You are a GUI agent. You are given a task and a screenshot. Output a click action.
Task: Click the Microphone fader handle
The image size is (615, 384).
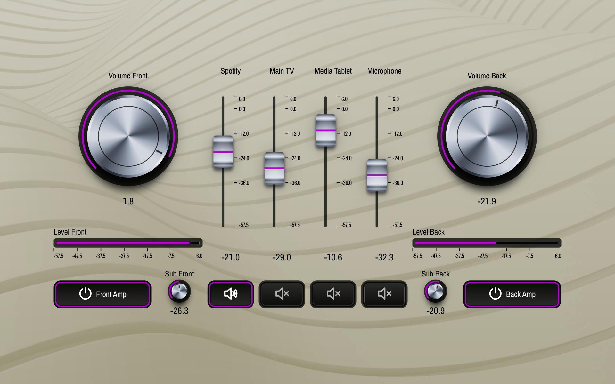click(377, 175)
